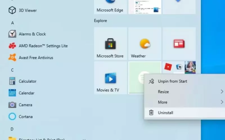
Task: Click the letter C section header
Action: pyautogui.click(x=12, y=70)
